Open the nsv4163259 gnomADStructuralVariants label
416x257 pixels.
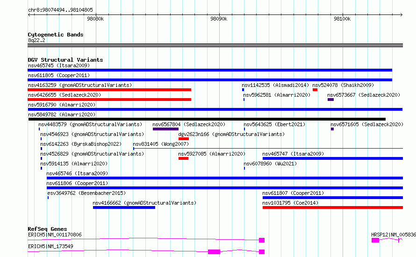point(80,85)
